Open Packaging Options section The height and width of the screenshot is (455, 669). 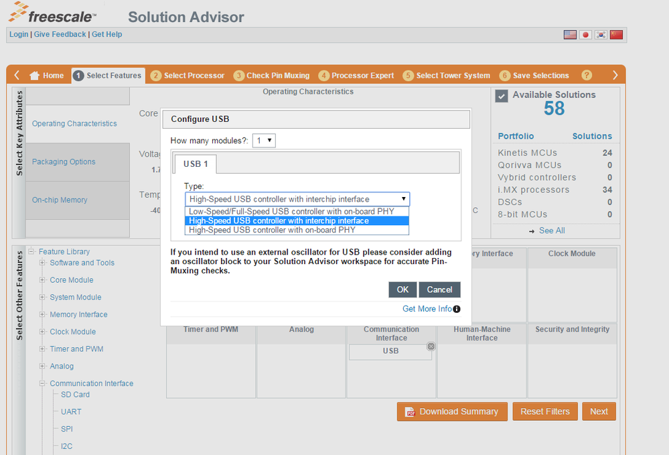77,161
